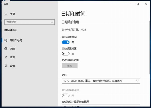Viewport: 151px width, 108px height.
Task: Click the date text 2019年5月27日，16:28
Action: point(74,30)
